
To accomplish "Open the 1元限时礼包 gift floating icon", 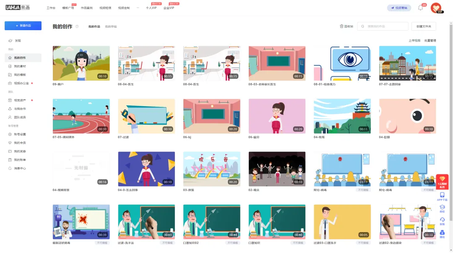I will click(x=442, y=182).
